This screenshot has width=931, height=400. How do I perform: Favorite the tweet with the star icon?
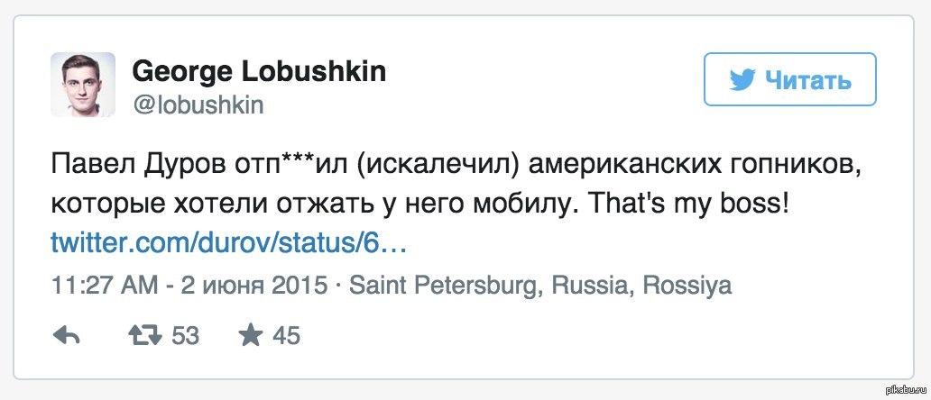250,336
